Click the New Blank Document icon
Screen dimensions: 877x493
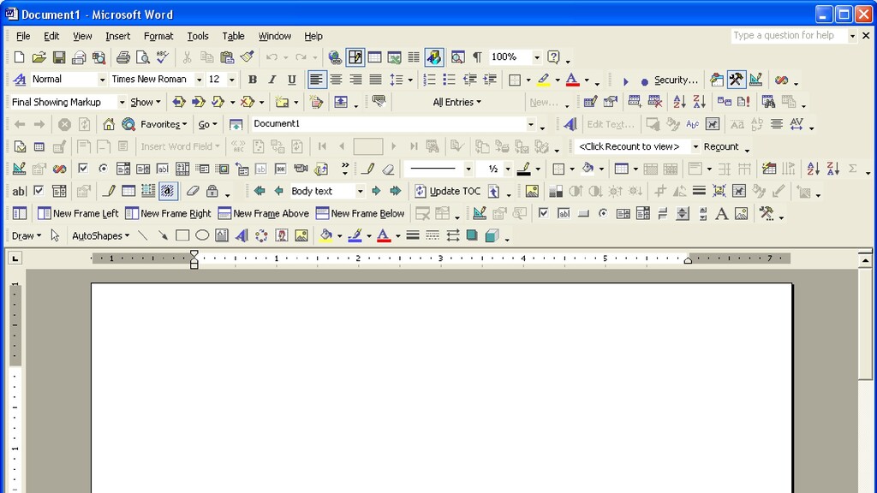[19, 57]
